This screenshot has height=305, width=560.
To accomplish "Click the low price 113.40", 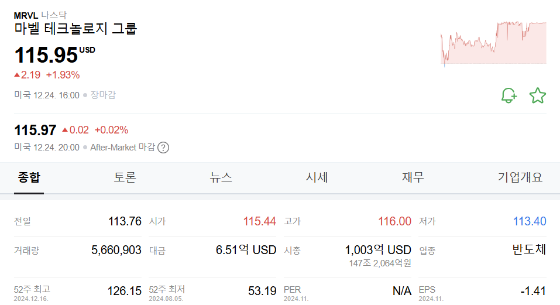I will pos(530,221).
